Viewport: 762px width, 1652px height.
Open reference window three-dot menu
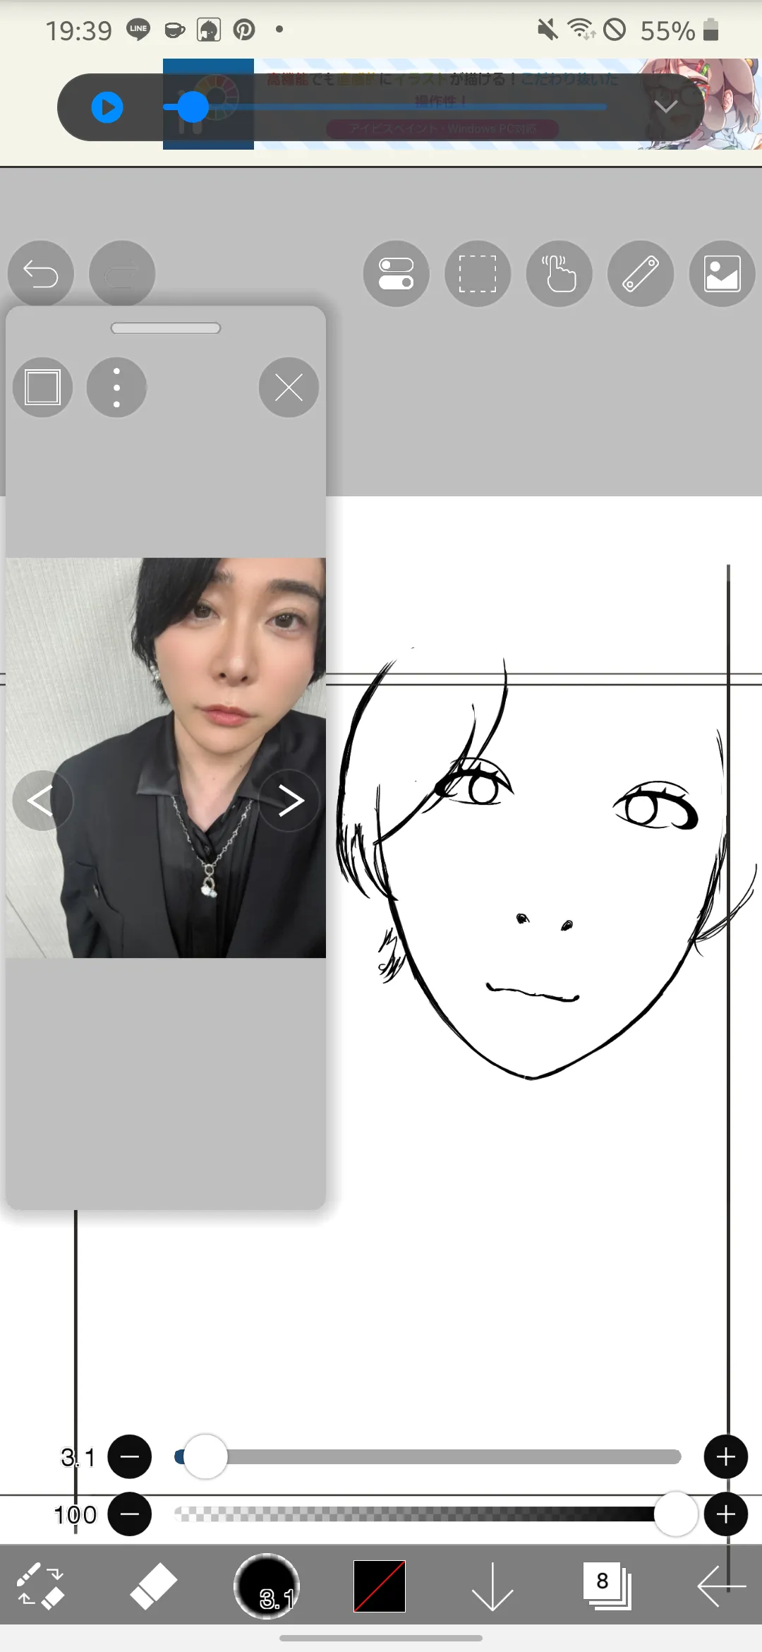tap(116, 387)
